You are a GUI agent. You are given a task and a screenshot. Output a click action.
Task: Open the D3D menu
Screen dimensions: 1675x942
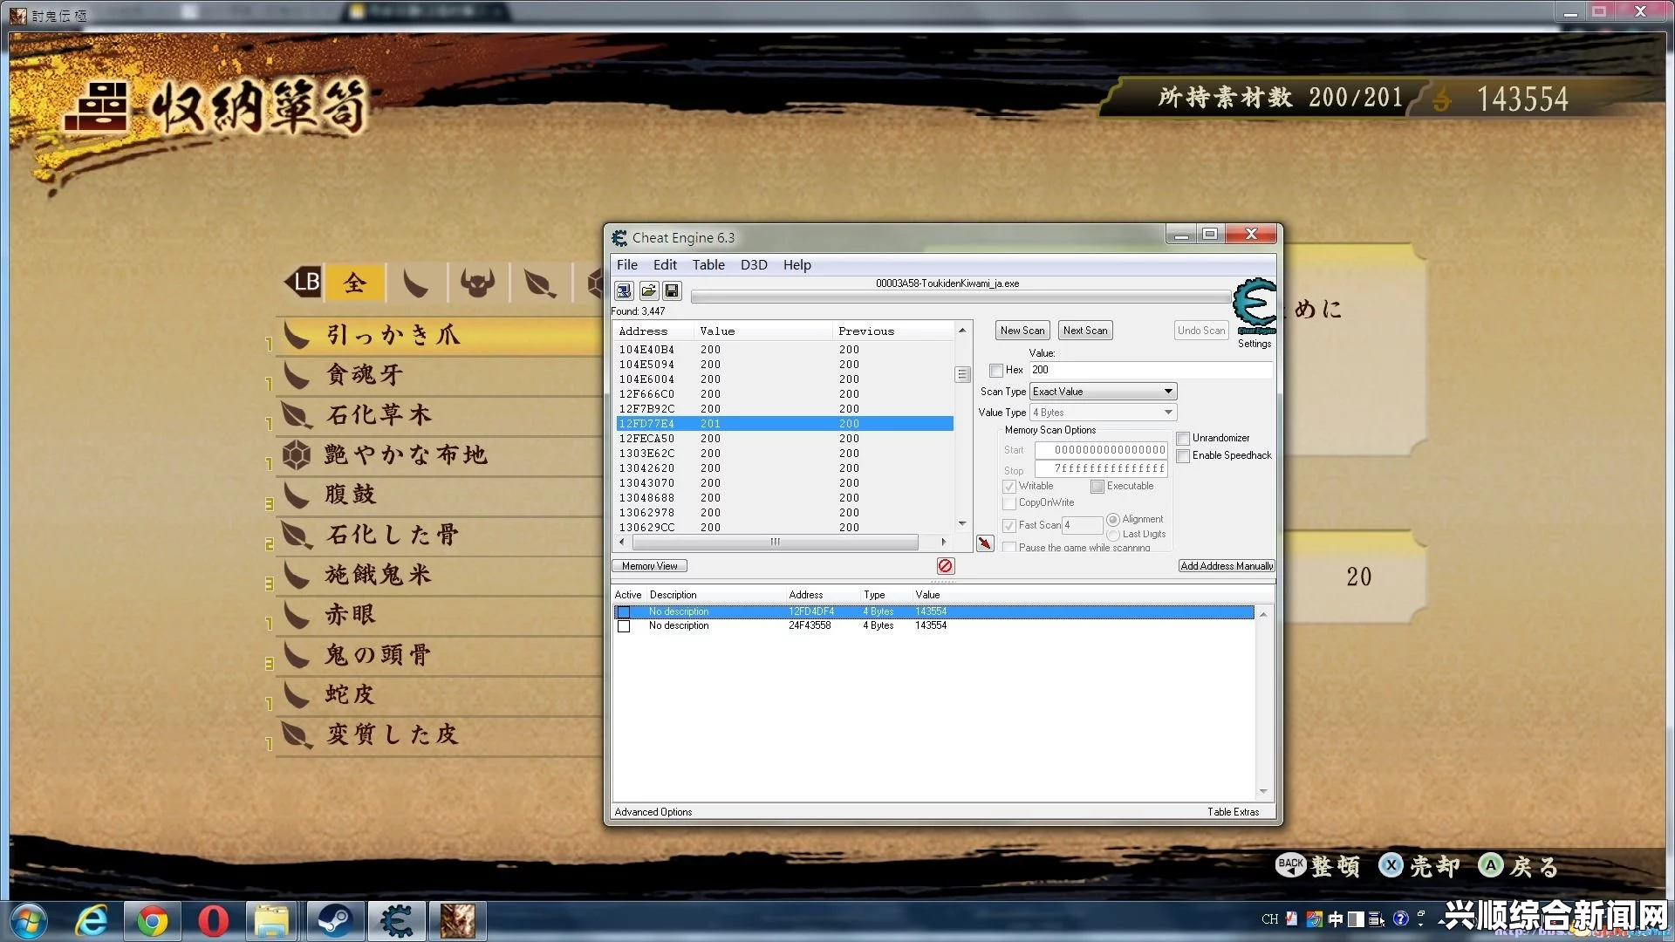[754, 265]
